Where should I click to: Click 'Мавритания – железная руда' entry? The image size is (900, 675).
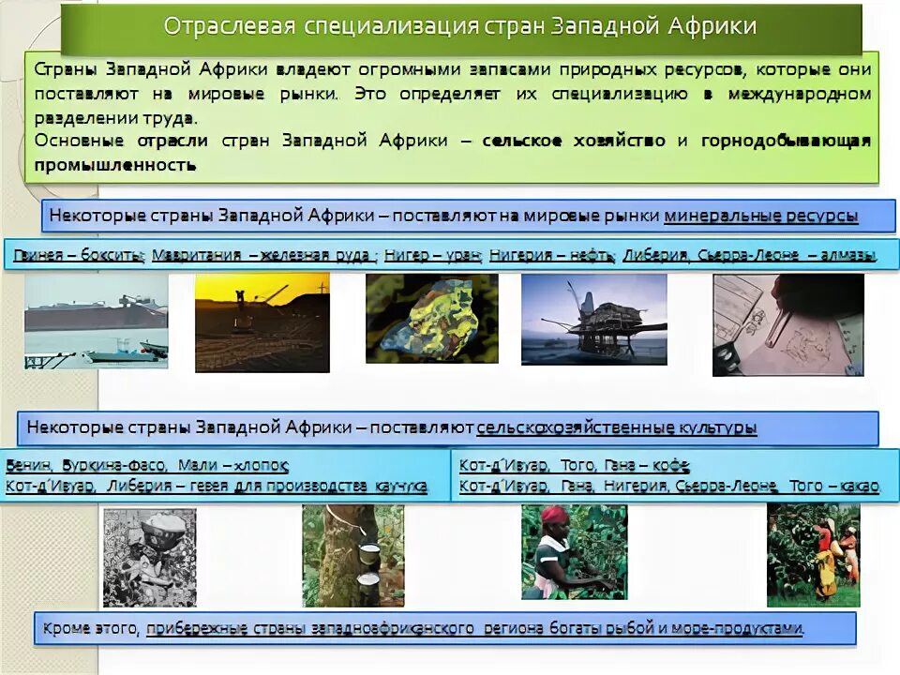264,255
